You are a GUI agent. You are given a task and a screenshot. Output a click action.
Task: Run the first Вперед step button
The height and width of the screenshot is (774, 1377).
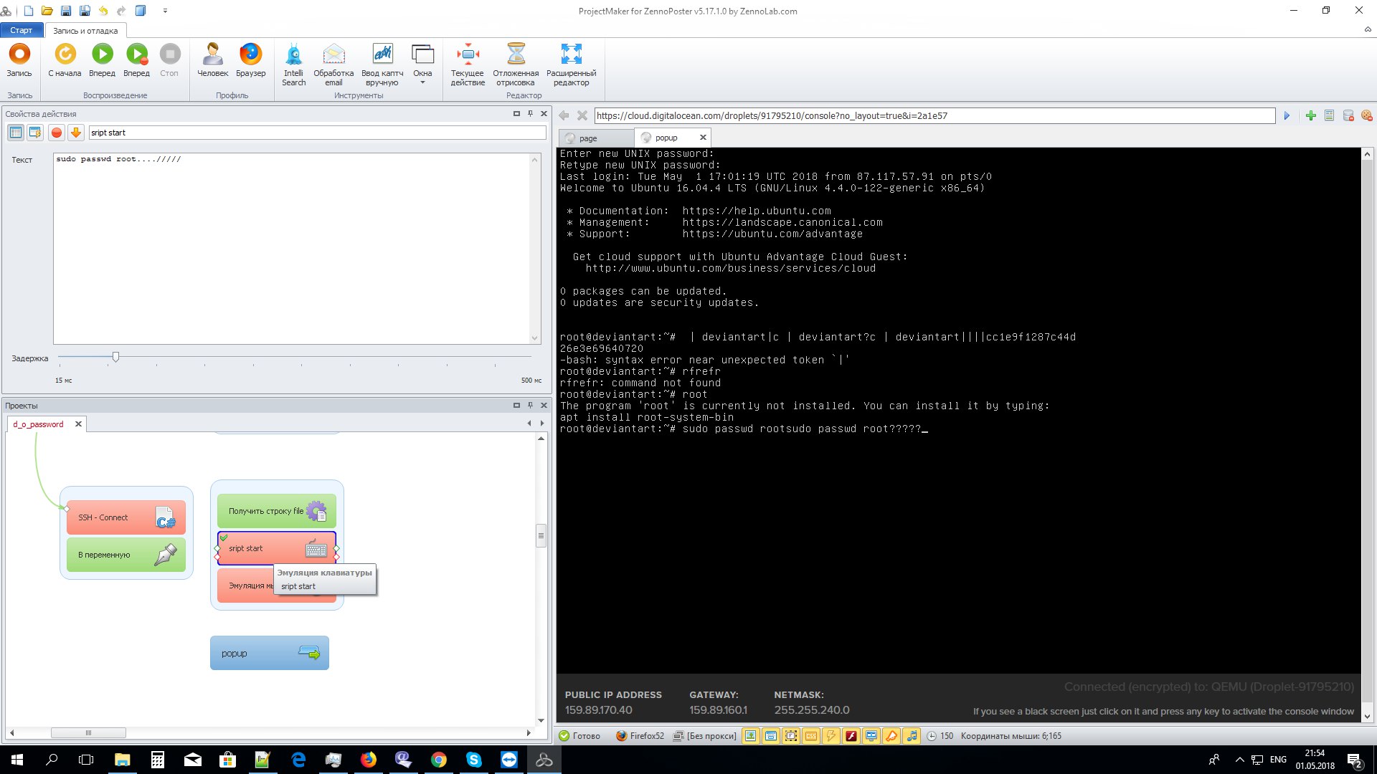(102, 61)
